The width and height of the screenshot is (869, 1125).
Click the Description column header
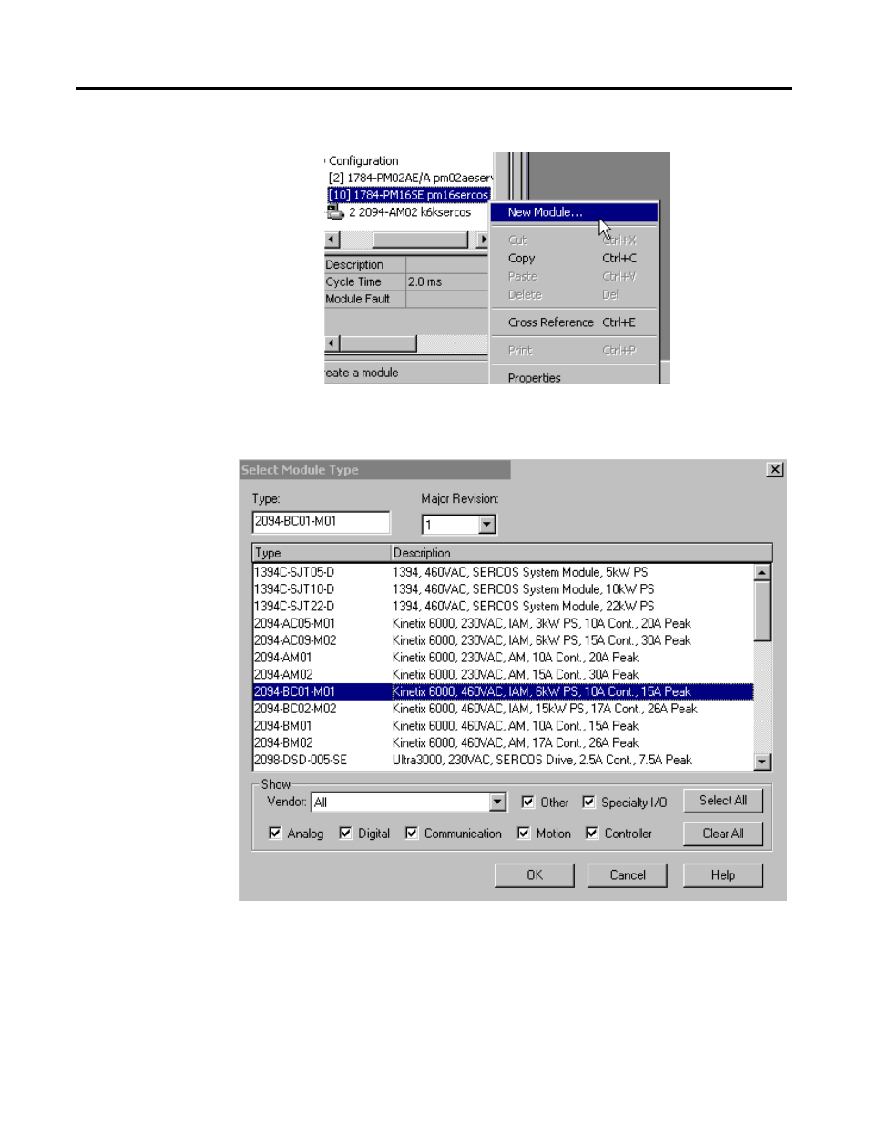pos(581,553)
